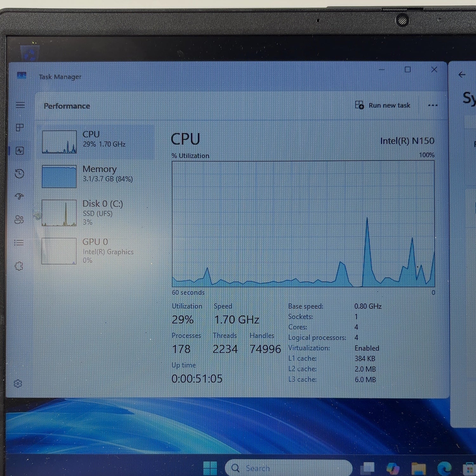The image size is (476, 476).
Task: Click the Task Manager app icon in title bar
Action: (x=22, y=76)
